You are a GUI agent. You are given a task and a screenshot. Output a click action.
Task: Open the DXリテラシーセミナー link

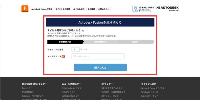pos(111,96)
